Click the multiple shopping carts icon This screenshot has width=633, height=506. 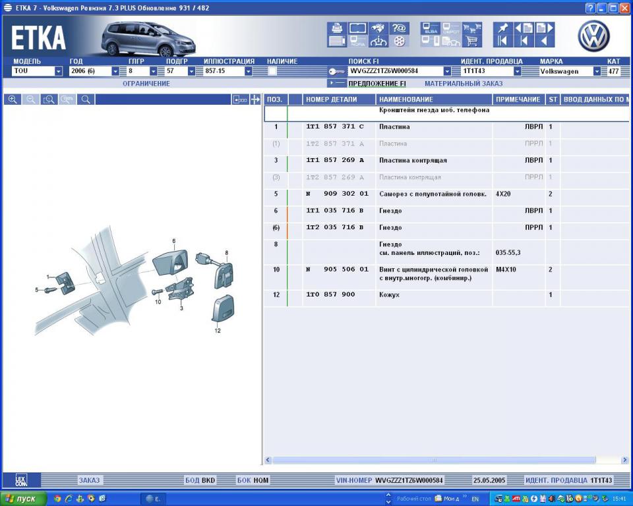tap(472, 28)
